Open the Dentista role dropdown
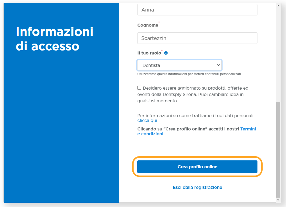286x207 pixels. click(179, 65)
